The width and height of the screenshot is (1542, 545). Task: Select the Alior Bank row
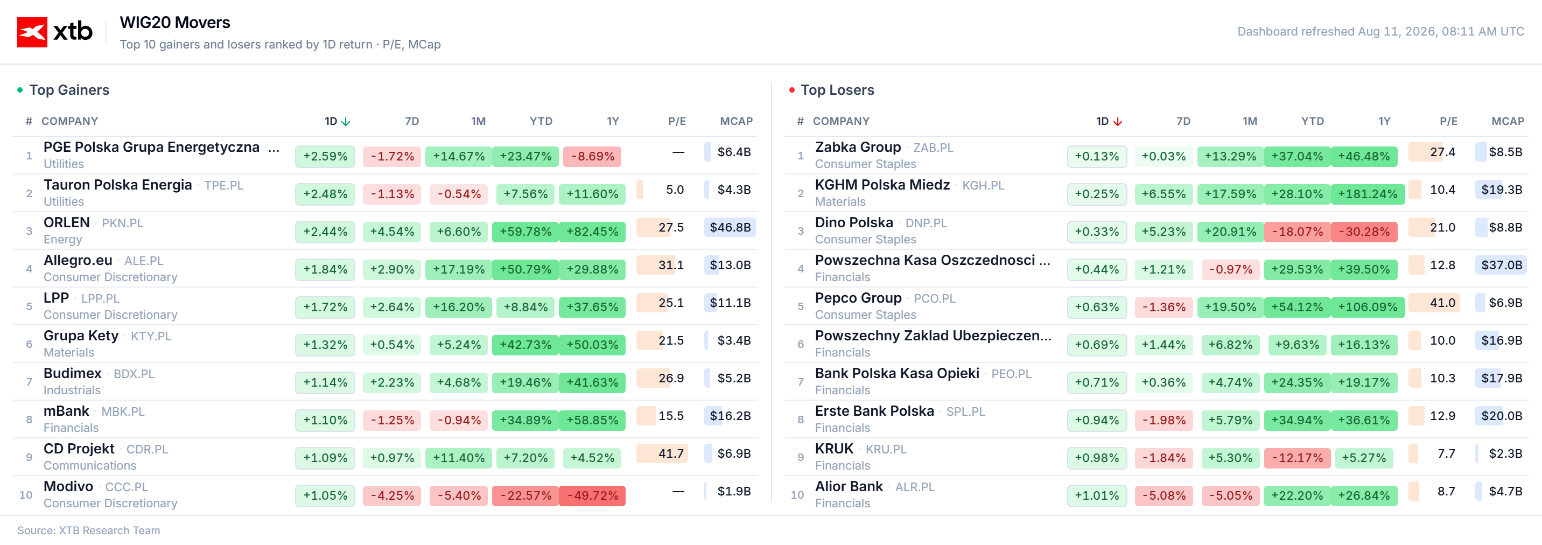click(1156, 495)
